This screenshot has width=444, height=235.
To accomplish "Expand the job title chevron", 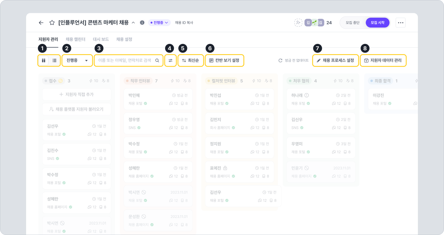I will (133, 23).
